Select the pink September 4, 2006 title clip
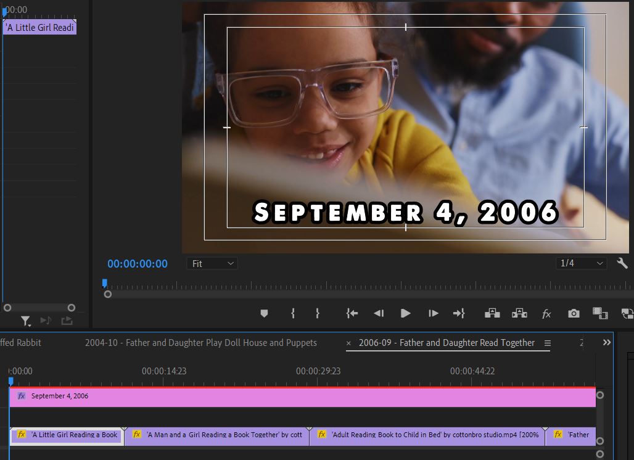634x460 pixels. (x=302, y=397)
